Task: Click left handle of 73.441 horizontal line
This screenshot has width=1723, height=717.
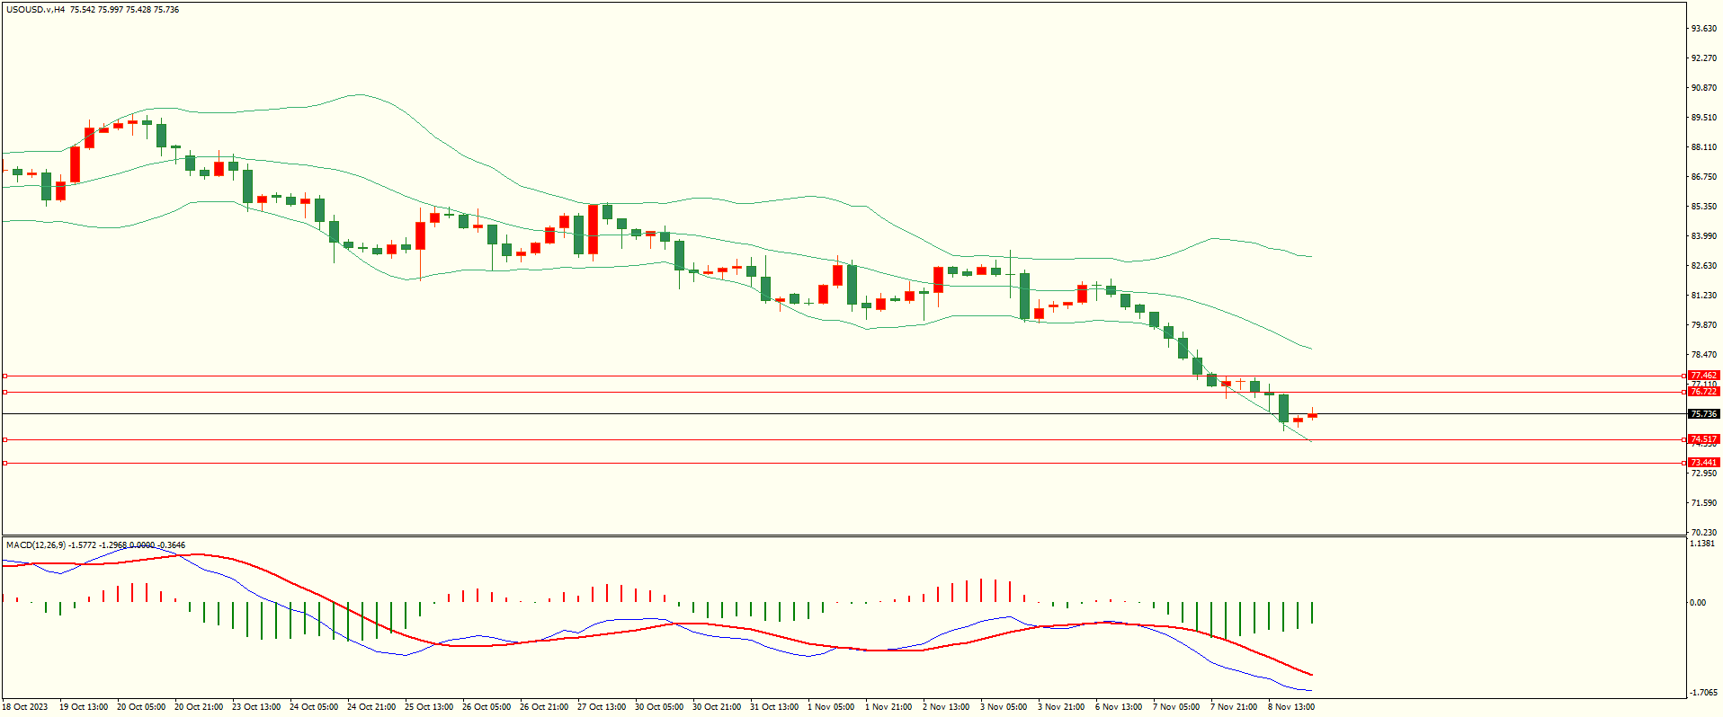Action: (4, 463)
